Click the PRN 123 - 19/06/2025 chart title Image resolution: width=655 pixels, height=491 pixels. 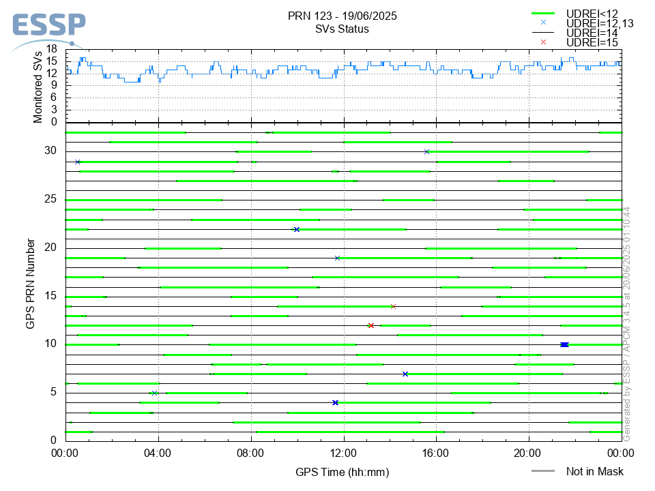tap(343, 16)
